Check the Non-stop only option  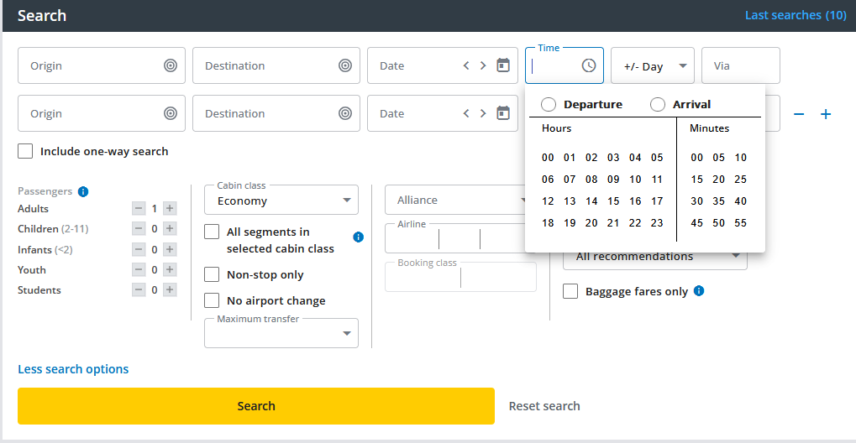(x=213, y=274)
